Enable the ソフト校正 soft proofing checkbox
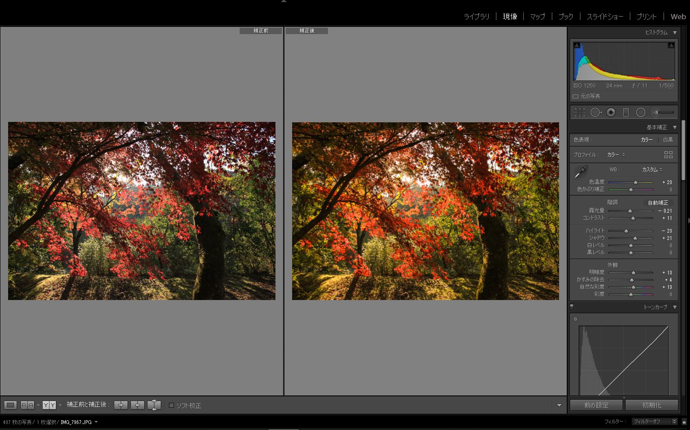Viewport: 690px width, 430px height. pyautogui.click(x=171, y=405)
